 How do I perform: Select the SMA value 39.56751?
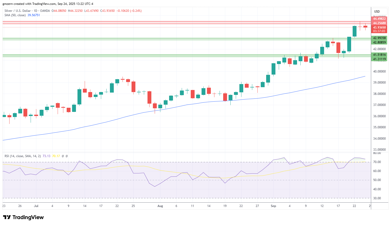(34, 15)
